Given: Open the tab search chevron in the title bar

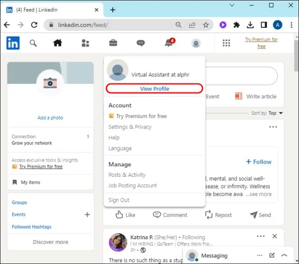Looking at the screenshot, I should point(232,5).
